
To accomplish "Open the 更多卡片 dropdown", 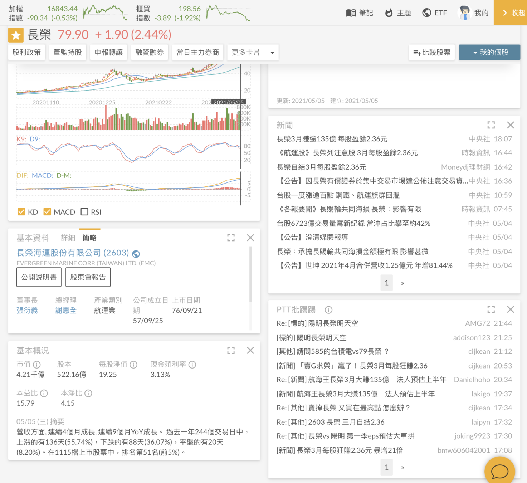I will coord(253,53).
